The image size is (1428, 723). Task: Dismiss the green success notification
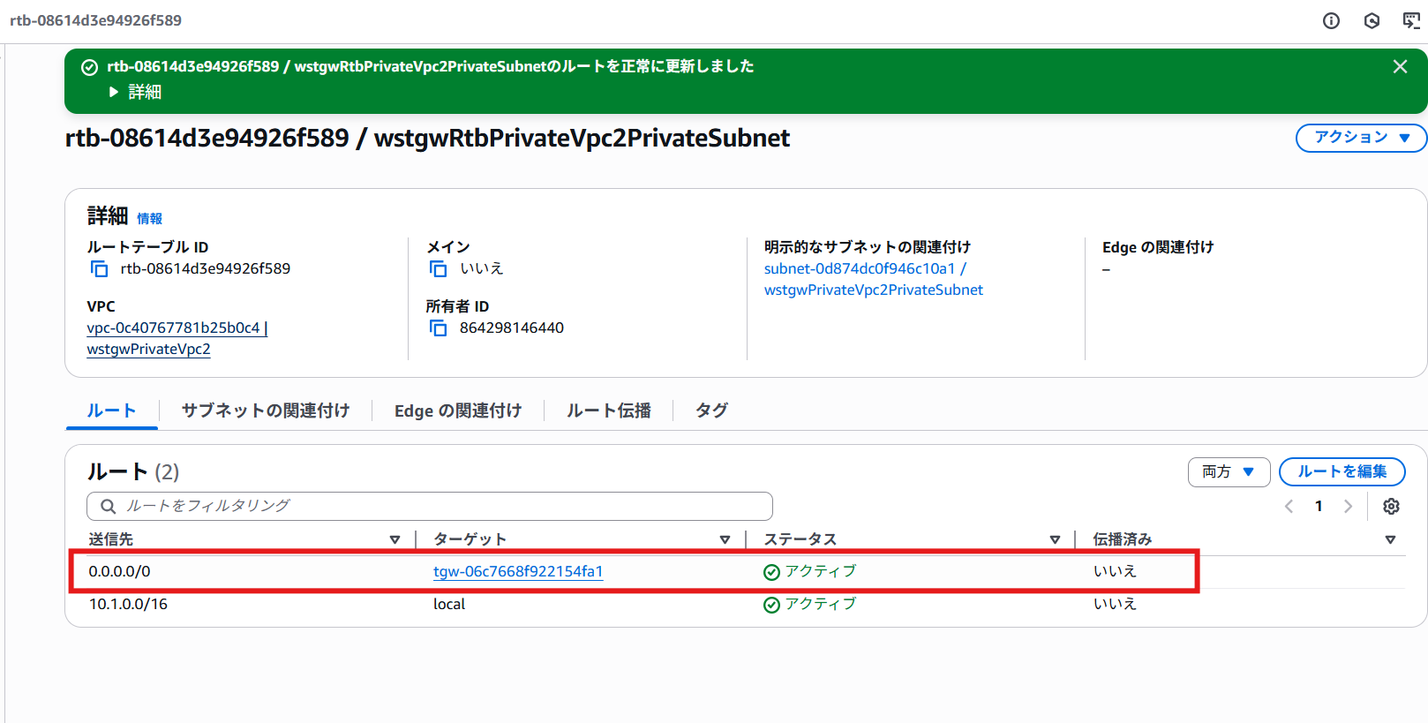[1400, 66]
